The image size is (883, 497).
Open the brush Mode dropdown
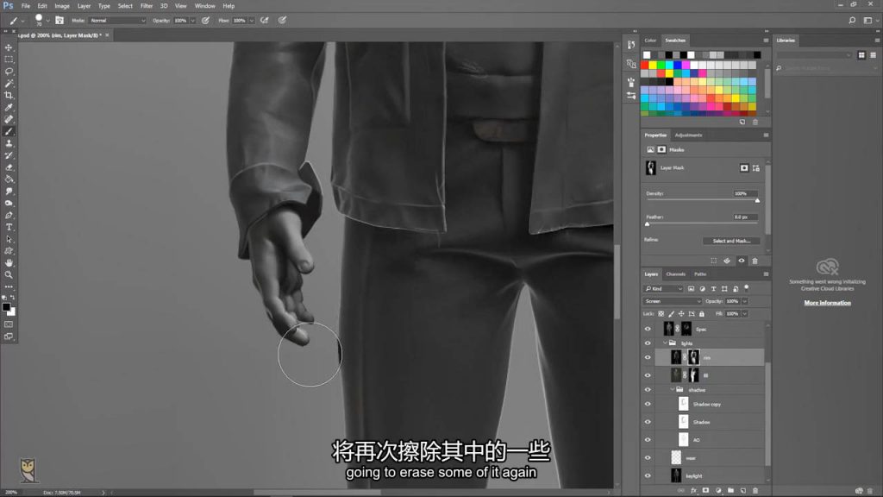point(117,21)
